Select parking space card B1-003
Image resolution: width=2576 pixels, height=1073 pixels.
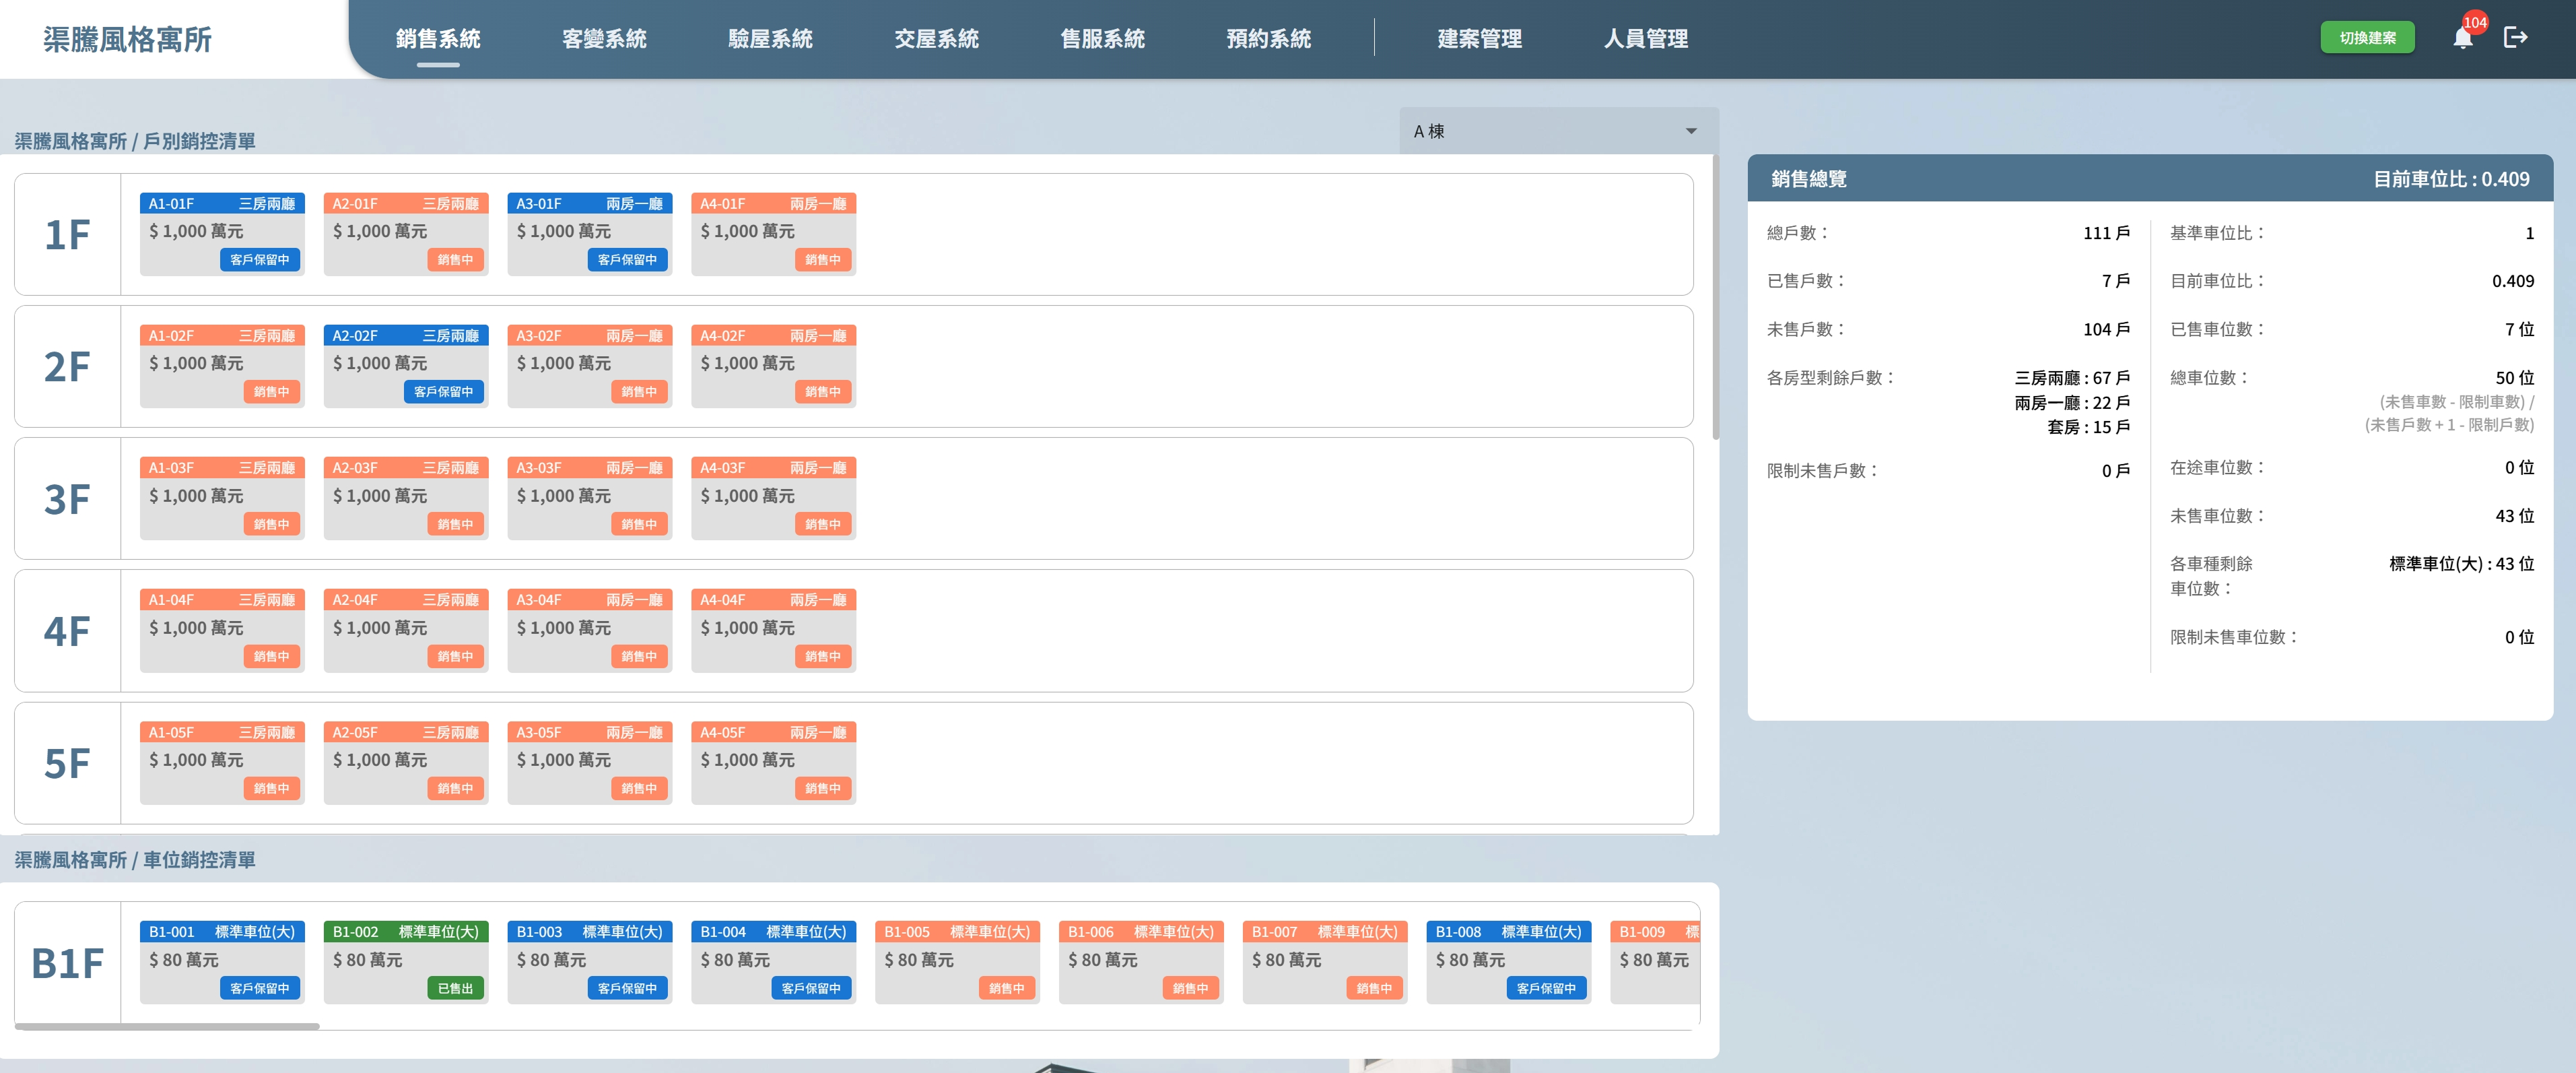[x=590, y=961]
